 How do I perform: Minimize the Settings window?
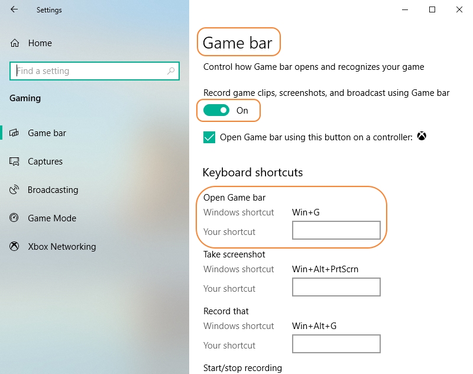point(405,9)
